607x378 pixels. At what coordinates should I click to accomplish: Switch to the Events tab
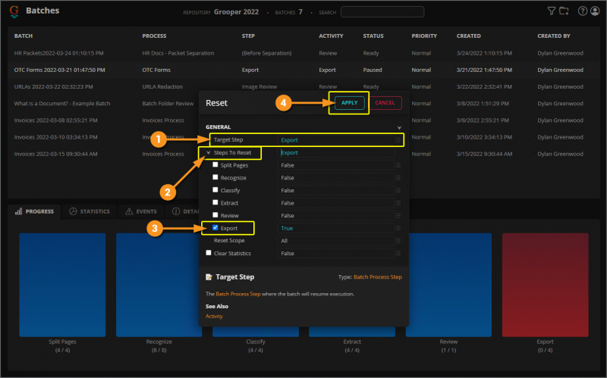coord(141,211)
